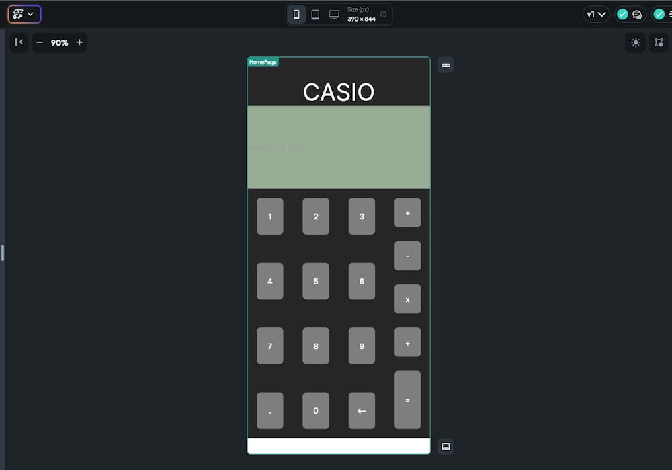Click the plus operator button
The width and height of the screenshot is (672, 470).
[x=408, y=212]
